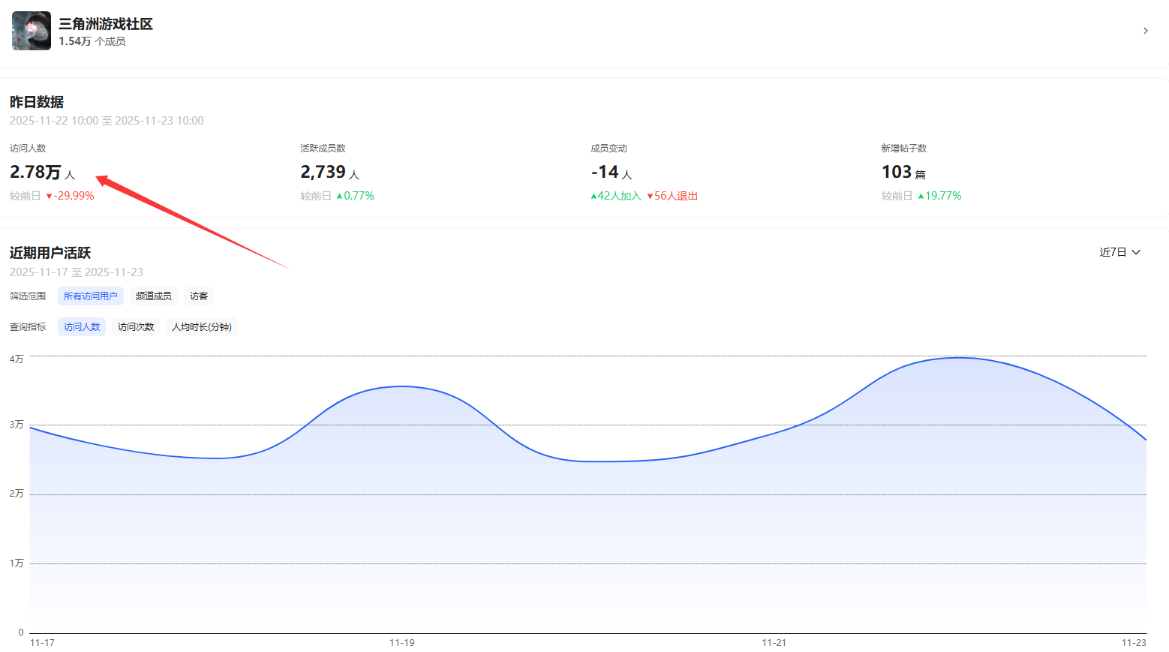The image size is (1169, 652).
Task: Click the 2,739 active members figure
Action: point(323,172)
